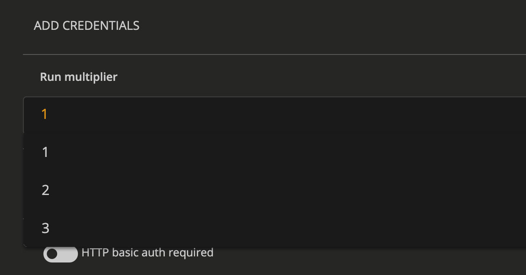This screenshot has height=275, width=526.
Task: Click the "Run multiplier" bold text
Action: pos(79,77)
